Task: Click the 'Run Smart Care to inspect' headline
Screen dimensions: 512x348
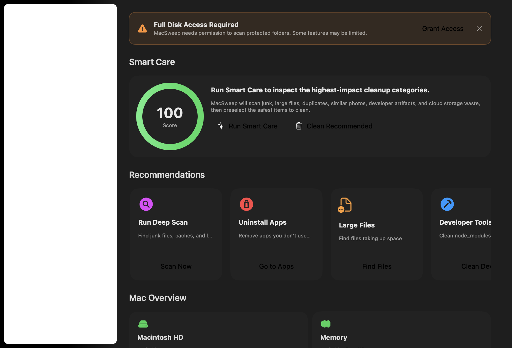Action: (320, 90)
